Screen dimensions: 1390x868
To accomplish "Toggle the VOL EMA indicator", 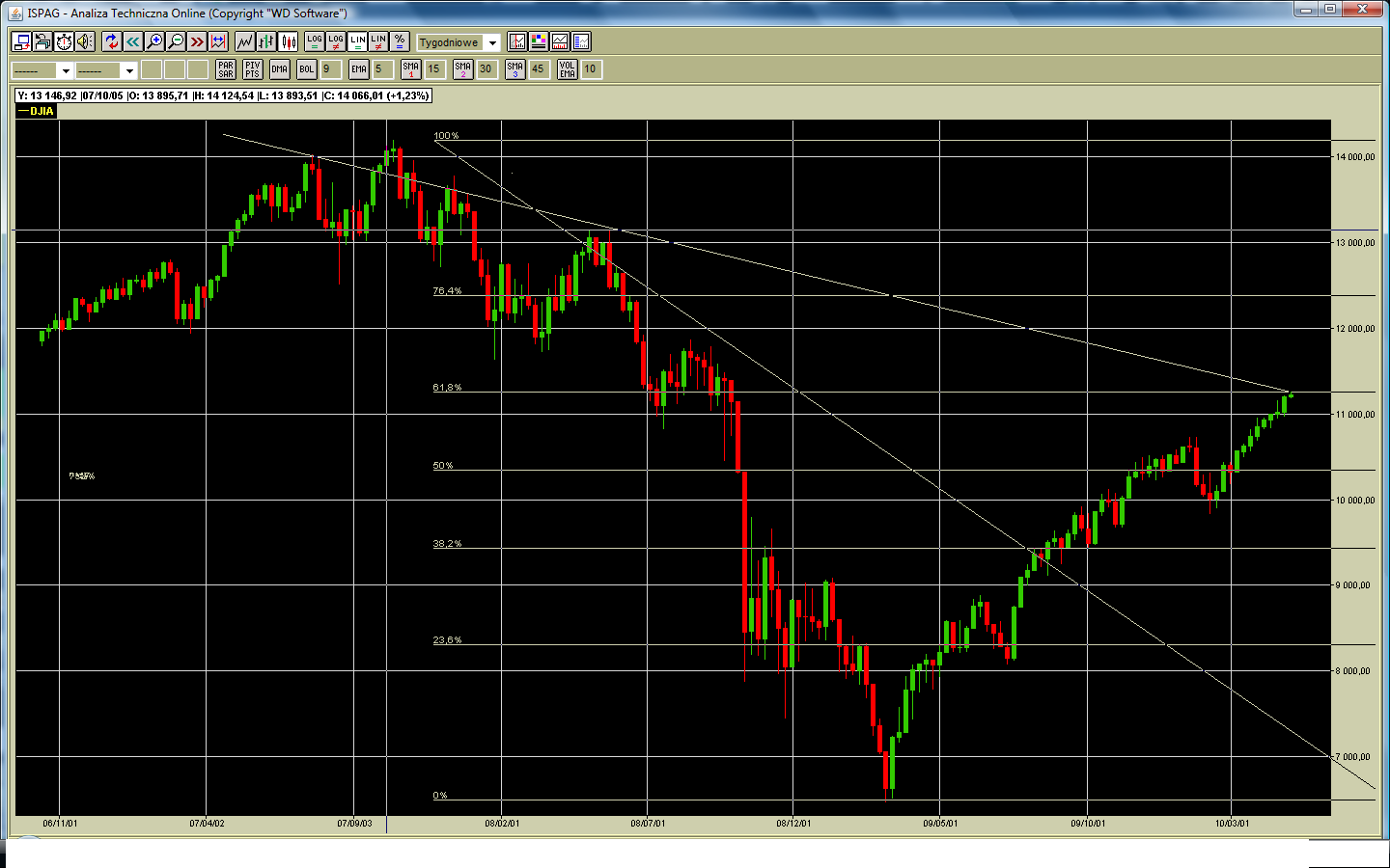I will tap(568, 69).
